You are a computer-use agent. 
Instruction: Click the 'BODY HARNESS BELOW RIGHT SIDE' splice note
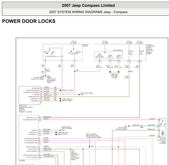click(94, 136)
